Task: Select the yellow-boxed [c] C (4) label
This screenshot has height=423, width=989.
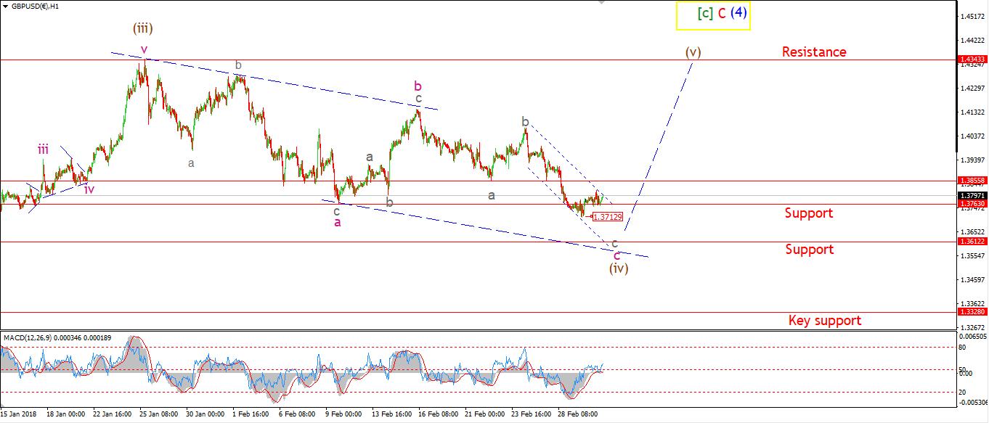Action: [712, 15]
